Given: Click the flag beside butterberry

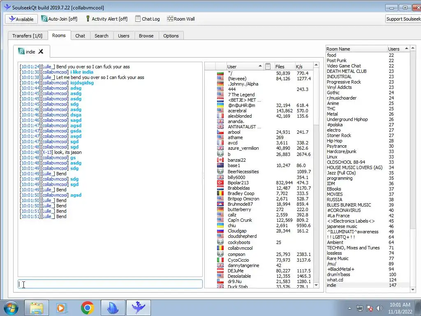Looking at the screenshot, I should [220, 209].
